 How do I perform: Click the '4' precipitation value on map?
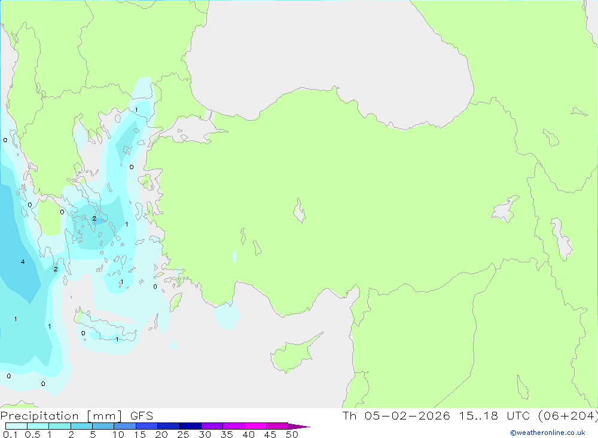tap(23, 262)
